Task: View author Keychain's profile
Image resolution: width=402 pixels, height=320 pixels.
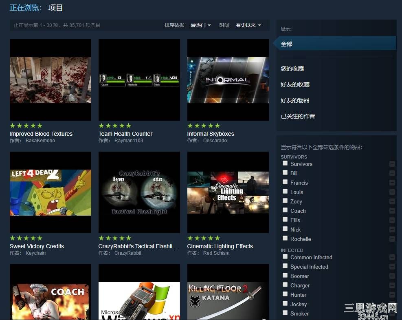Action: point(35,253)
